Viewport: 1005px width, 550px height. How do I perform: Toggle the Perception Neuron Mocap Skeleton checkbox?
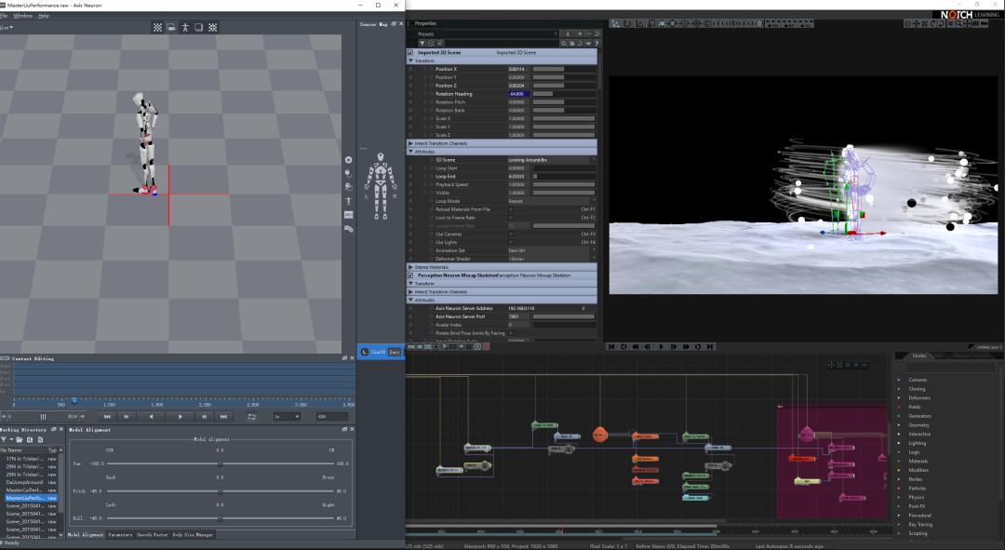411,275
